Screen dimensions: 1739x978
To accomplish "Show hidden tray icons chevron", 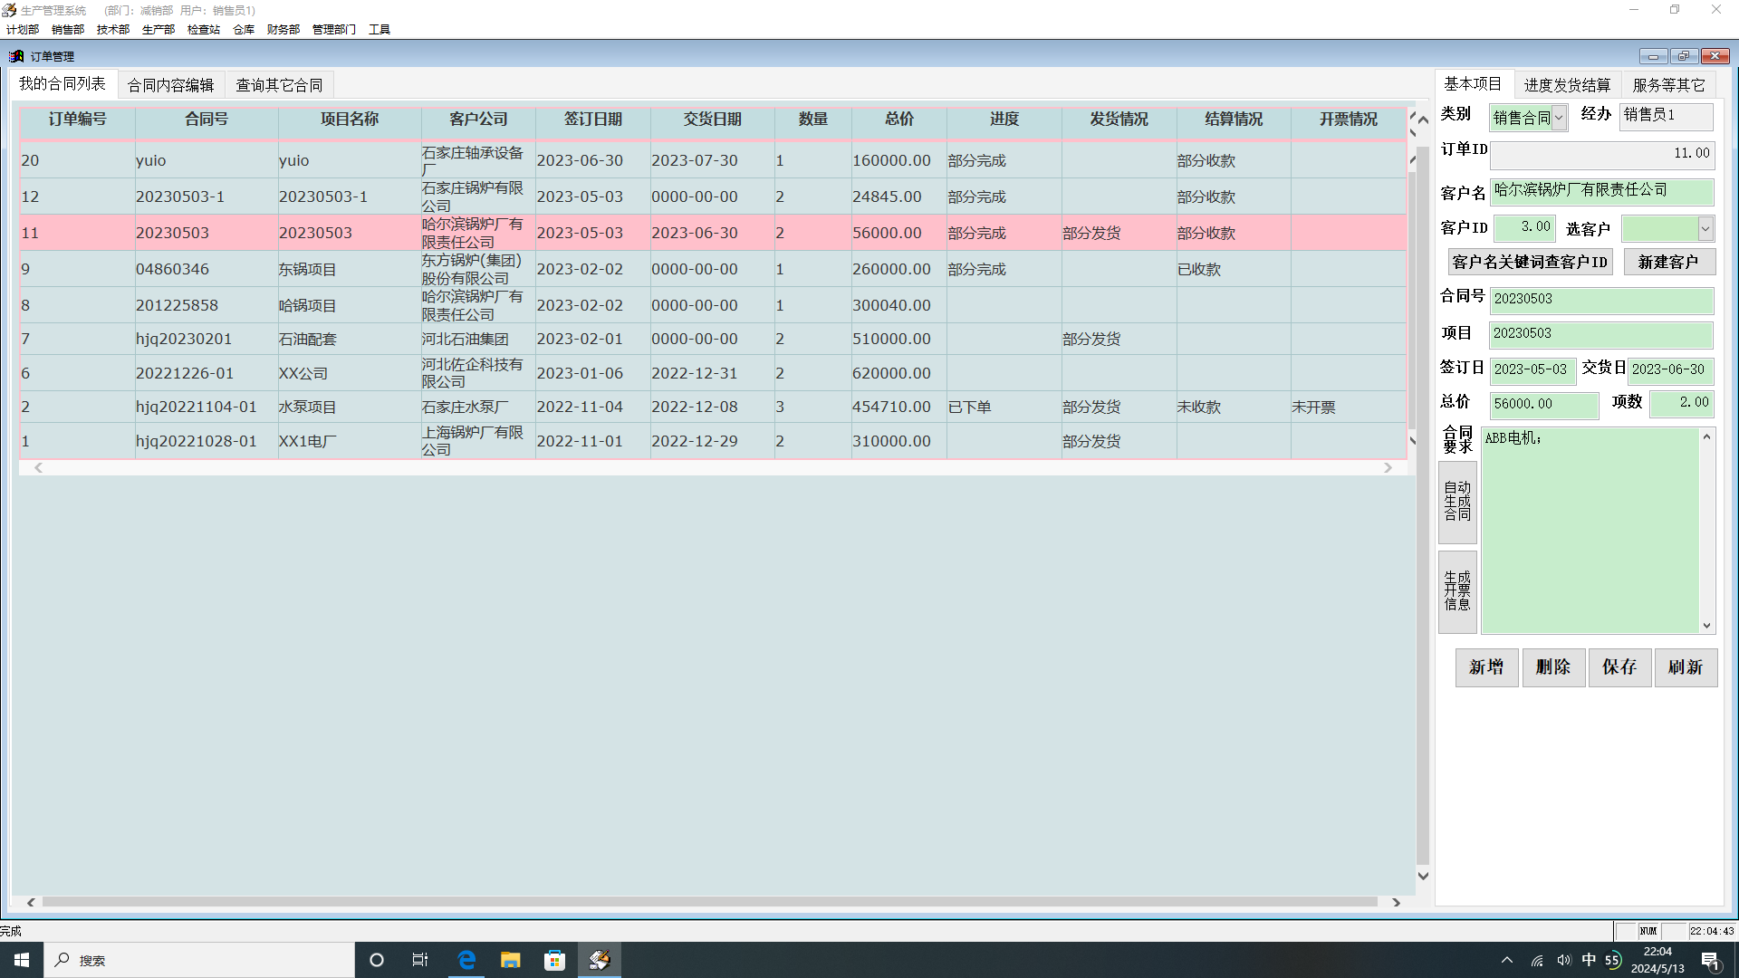I will 1507,960.
